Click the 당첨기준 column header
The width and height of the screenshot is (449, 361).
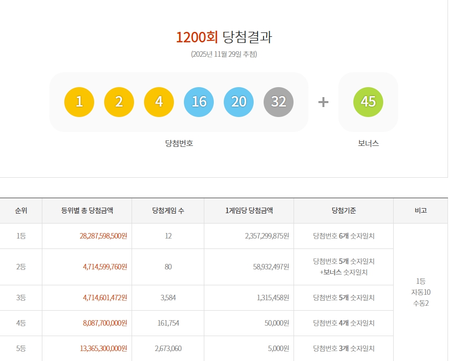click(x=343, y=210)
